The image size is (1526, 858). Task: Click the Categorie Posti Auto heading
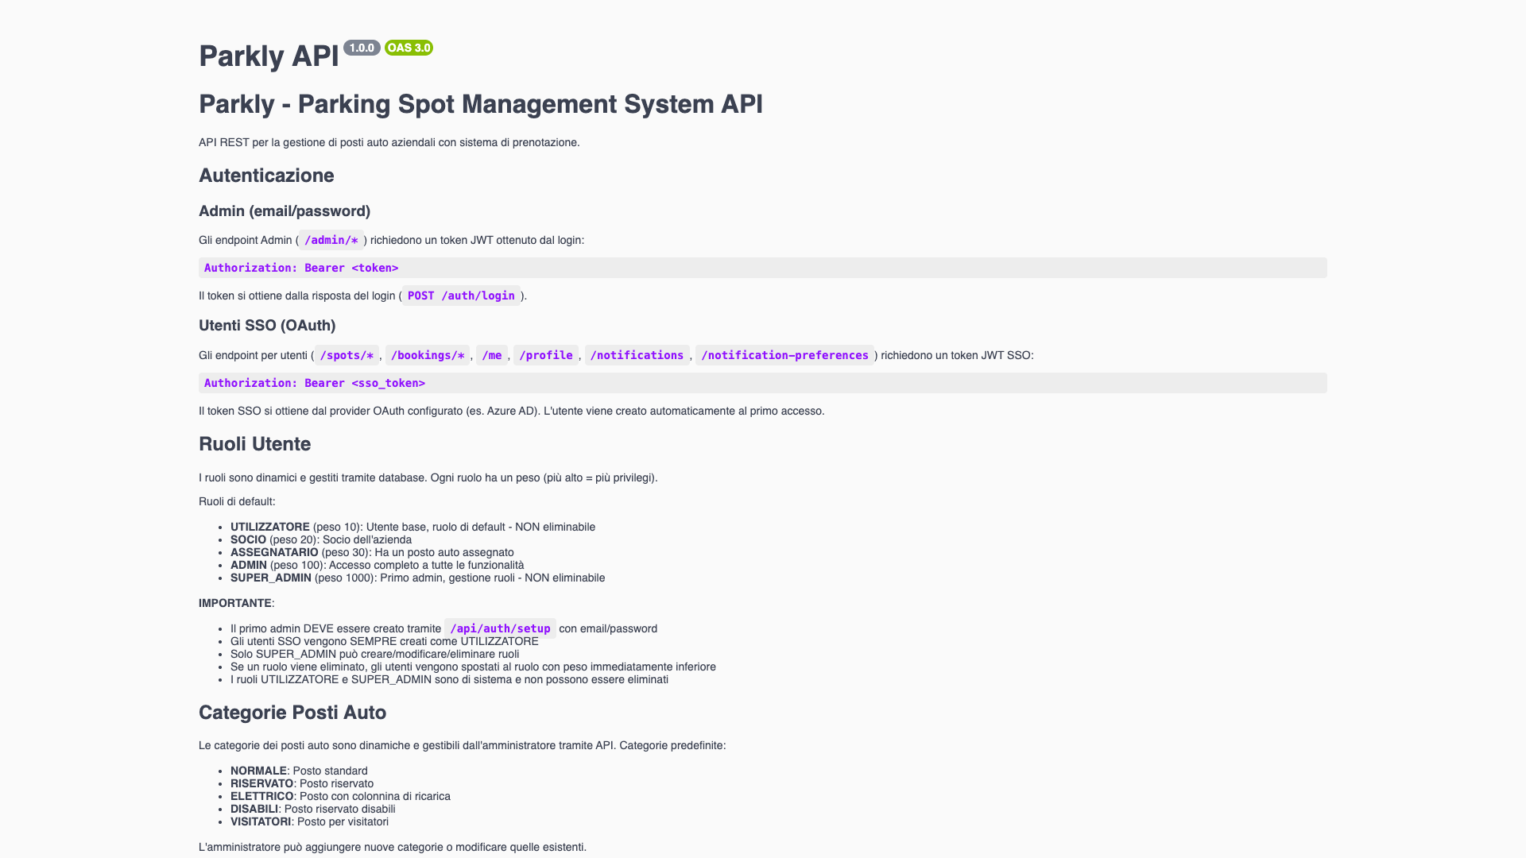[x=292, y=713]
